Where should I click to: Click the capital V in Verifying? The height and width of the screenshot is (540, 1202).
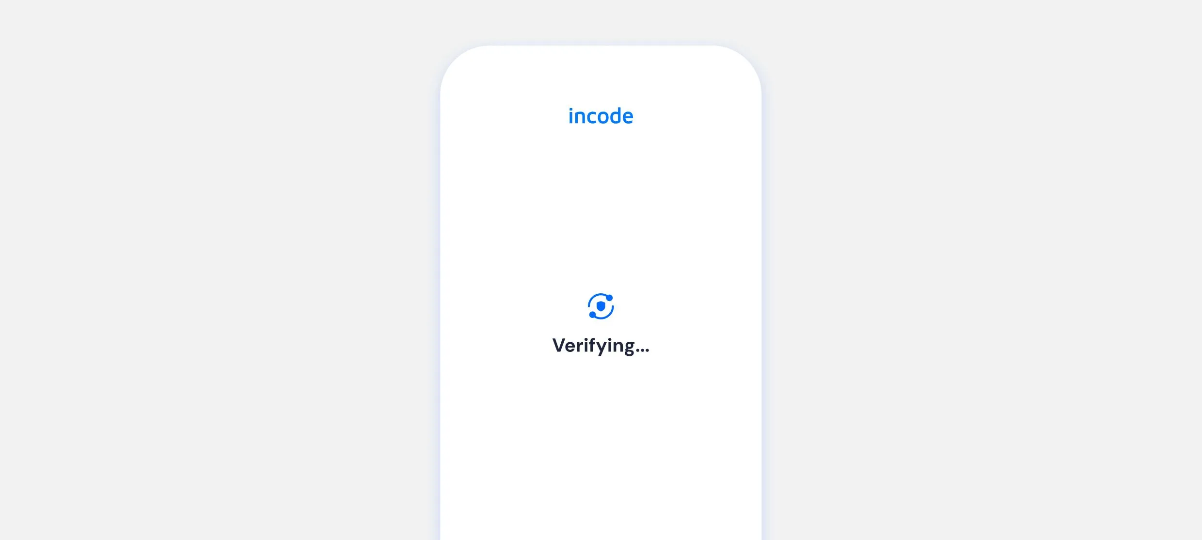559,345
